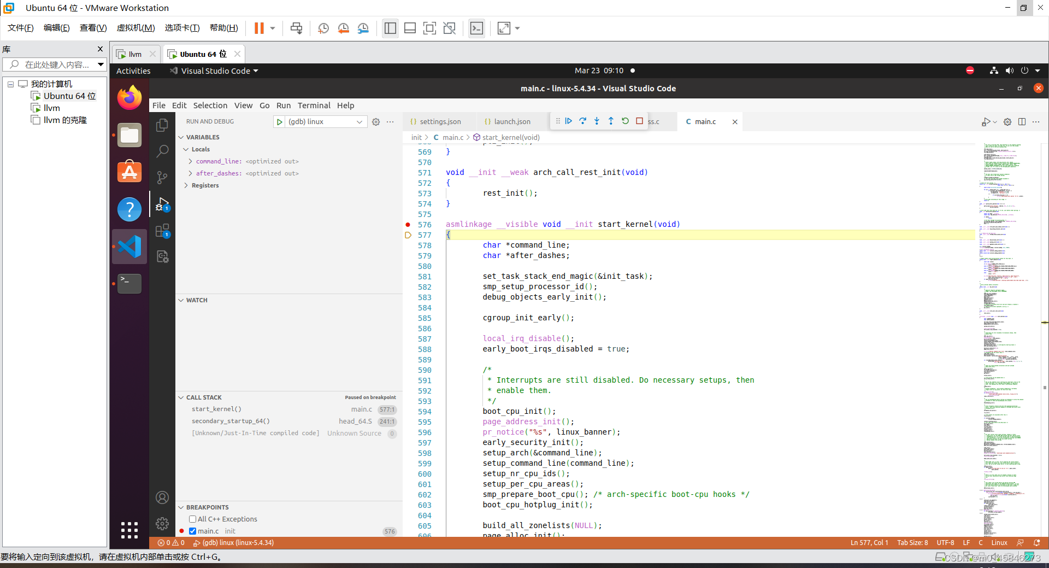Screen dimensions: 1049x568
Task: Open the editor's More Actions ellipsis menu
Action: point(1036,122)
